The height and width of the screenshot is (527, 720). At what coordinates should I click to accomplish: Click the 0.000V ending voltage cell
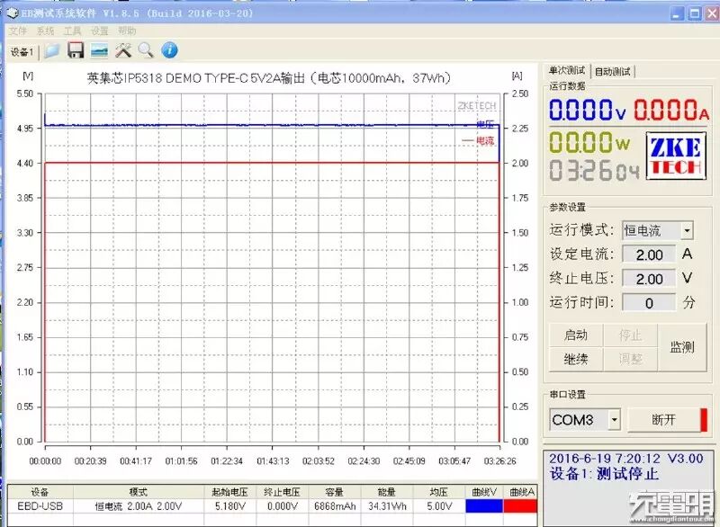click(282, 506)
